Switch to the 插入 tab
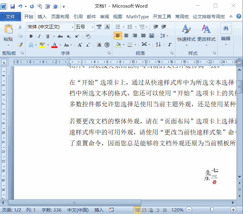 click(x=42, y=16)
